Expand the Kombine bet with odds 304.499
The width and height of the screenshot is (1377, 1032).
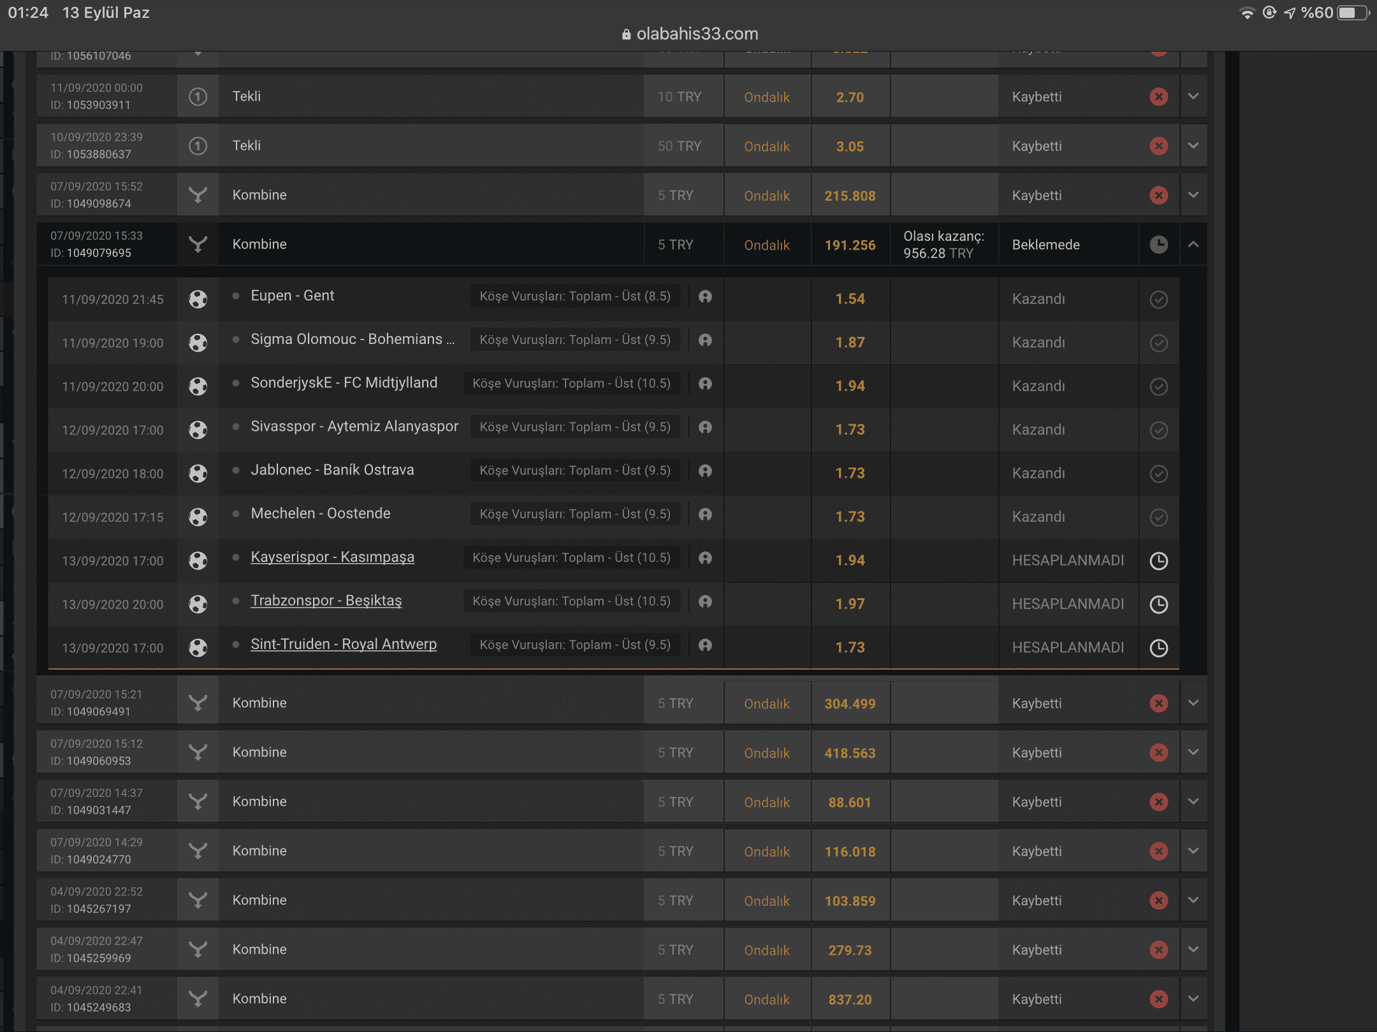point(1193,703)
